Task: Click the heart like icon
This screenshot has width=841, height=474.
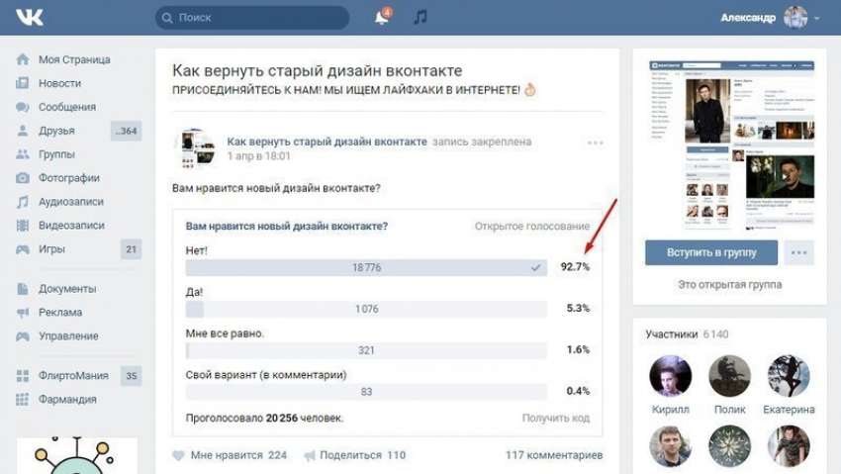Action: 179,456
